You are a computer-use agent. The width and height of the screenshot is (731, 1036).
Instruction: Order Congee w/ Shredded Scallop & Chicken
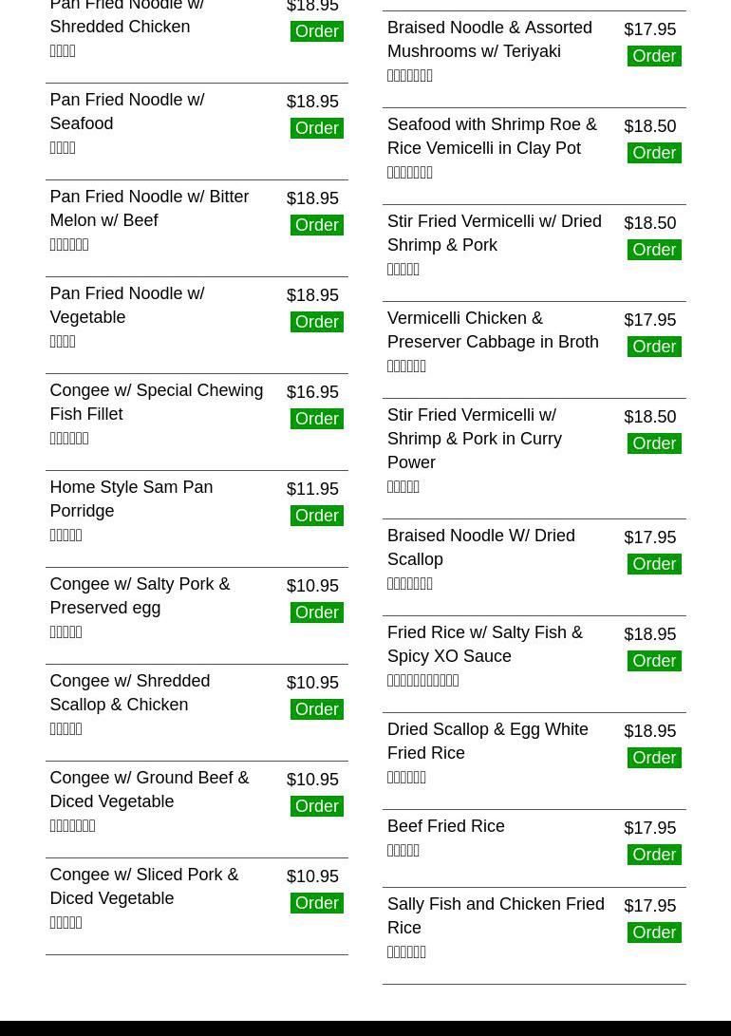[316, 709]
